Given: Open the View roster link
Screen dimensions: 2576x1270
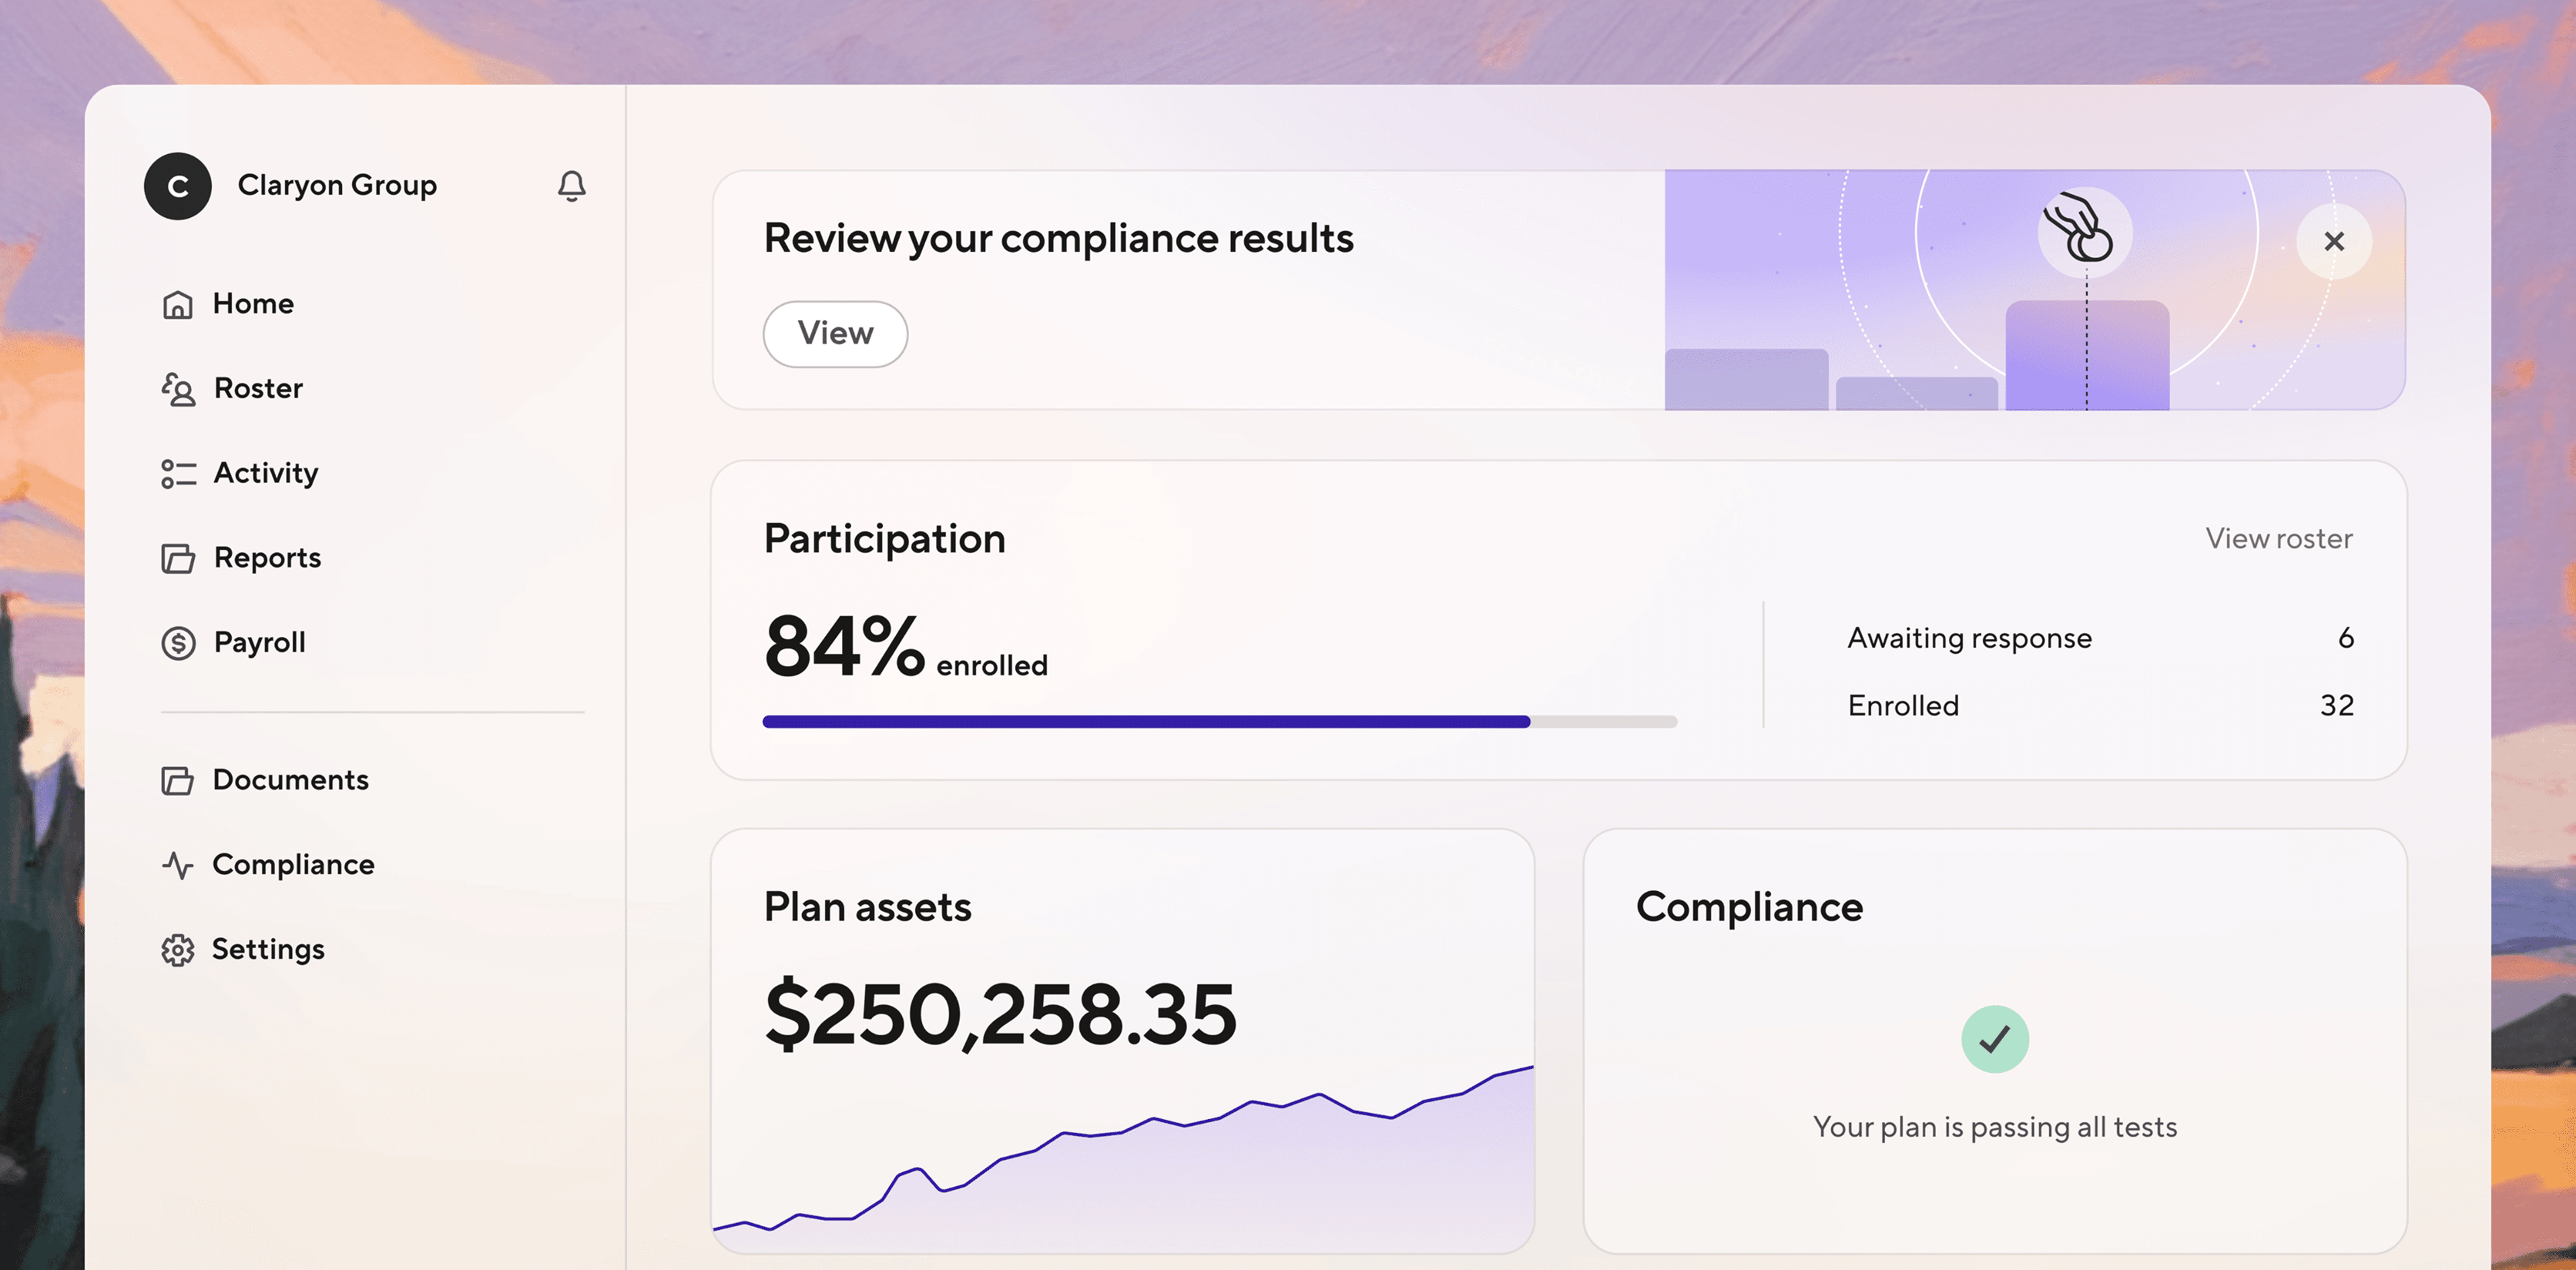Looking at the screenshot, I should pyautogui.click(x=2278, y=538).
